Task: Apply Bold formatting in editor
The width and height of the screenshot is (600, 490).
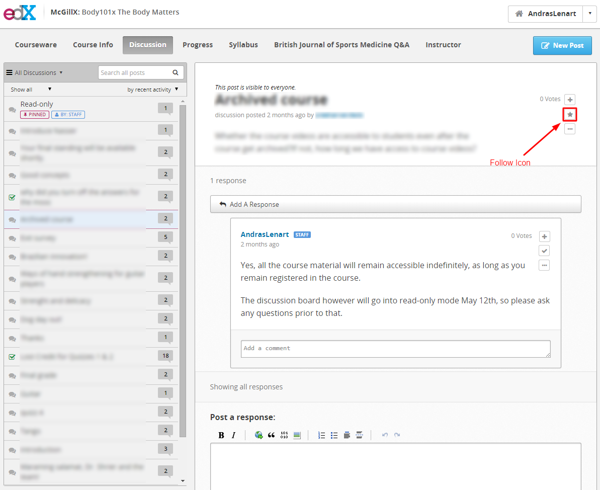Action: pos(221,435)
